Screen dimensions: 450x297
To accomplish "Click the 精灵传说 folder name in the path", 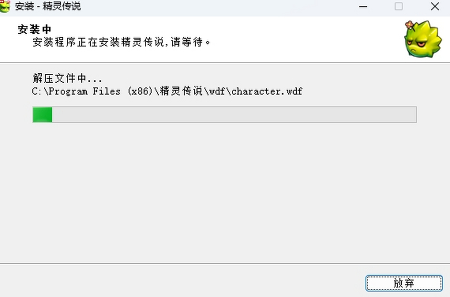I will coord(181,91).
